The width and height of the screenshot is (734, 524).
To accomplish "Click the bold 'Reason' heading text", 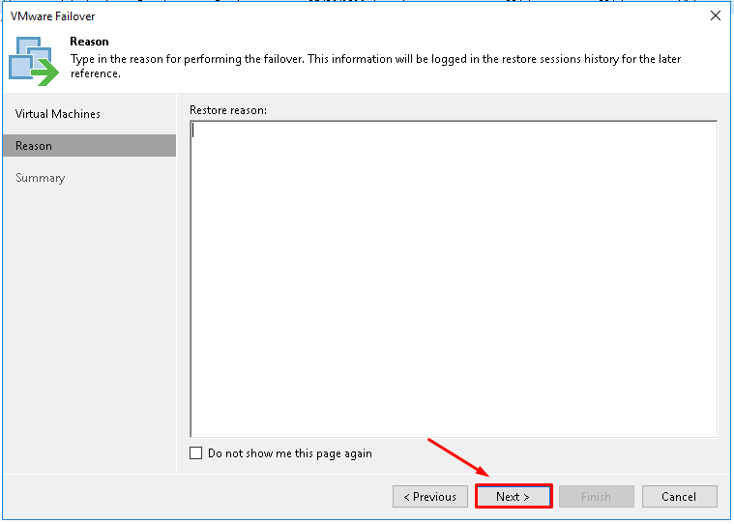I will click(89, 42).
